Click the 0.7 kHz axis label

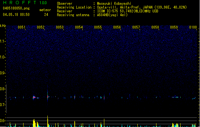pos(3,105)
